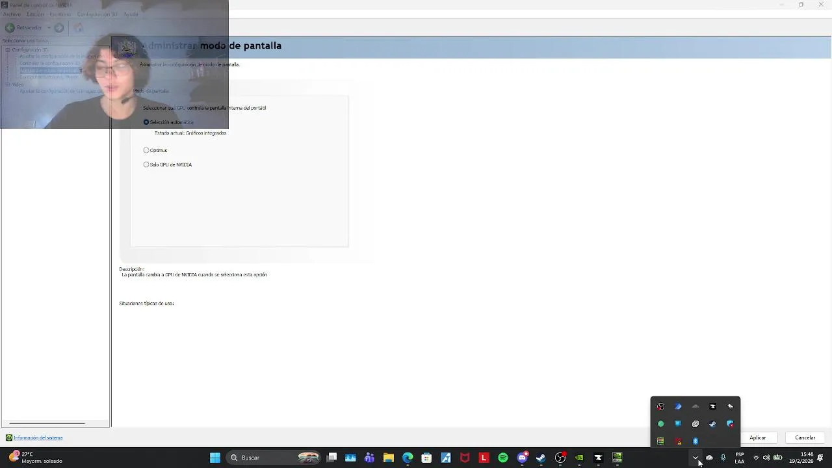Open Task View from taskbar
Screen dimensions: 832x468
point(331,458)
